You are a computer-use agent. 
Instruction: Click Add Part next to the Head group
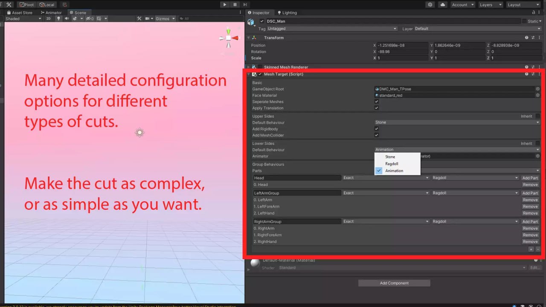(x=530, y=178)
